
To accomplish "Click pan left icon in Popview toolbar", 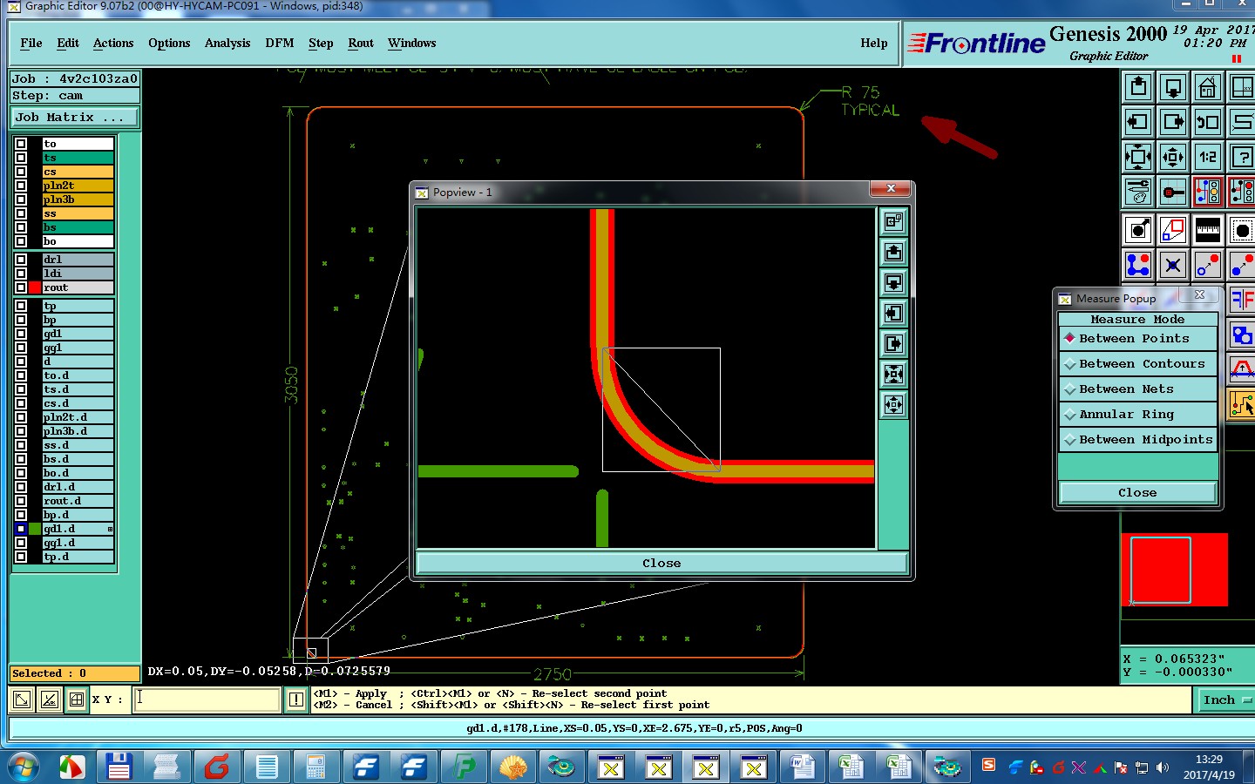I will 893,313.
